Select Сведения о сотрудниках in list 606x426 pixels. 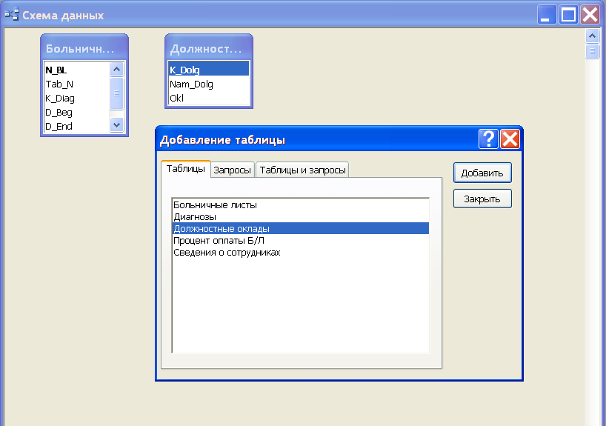[x=300, y=253]
